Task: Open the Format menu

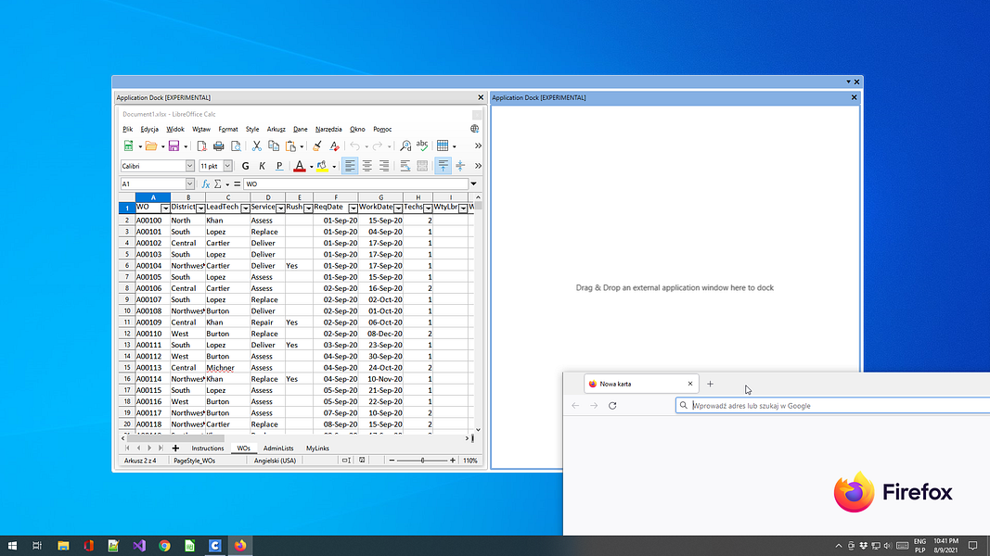Action: [x=228, y=129]
